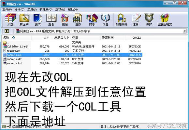The width and height of the screenshot is (189, 130).
Task: Click the archive icon in address bar
Action: (17, 31)
